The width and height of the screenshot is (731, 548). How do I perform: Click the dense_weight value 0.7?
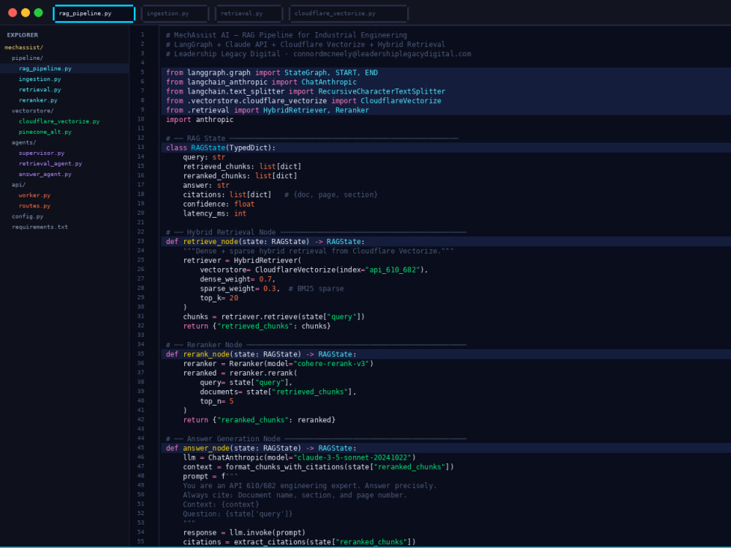coord(265,279)
